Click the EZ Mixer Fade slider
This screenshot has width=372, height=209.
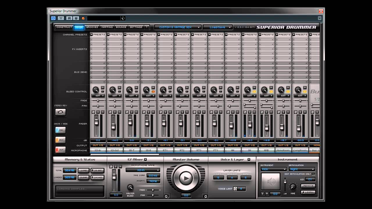click(153, 190)
